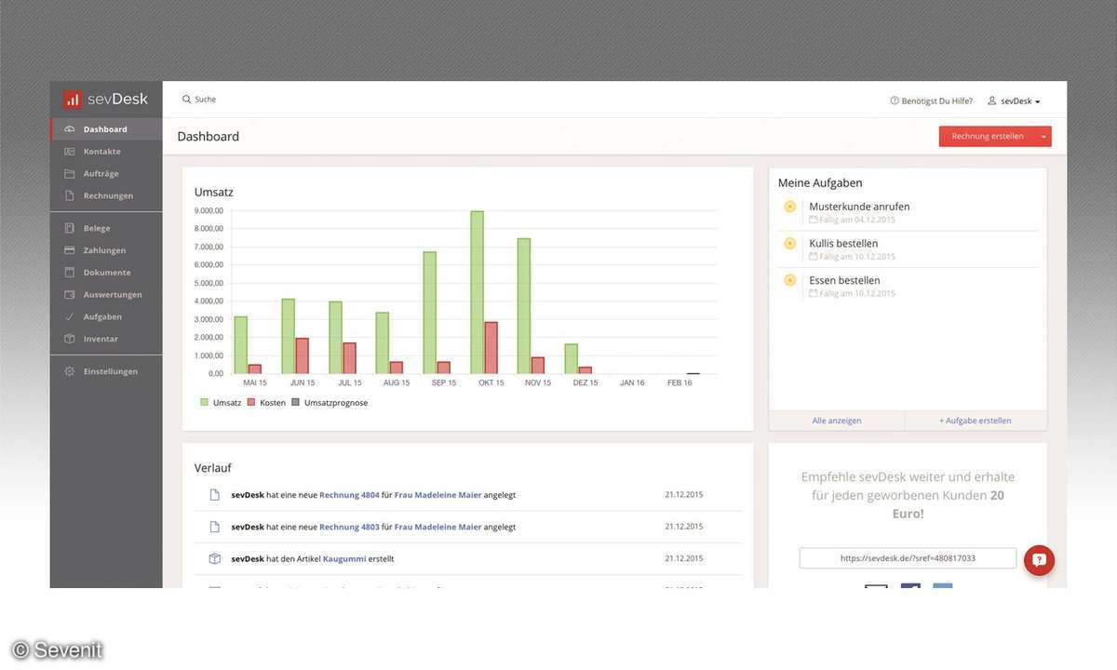This screenshot has width=1117, height=670.
Task: Mark Essen bestellen task as done
Action: [790, 280]
